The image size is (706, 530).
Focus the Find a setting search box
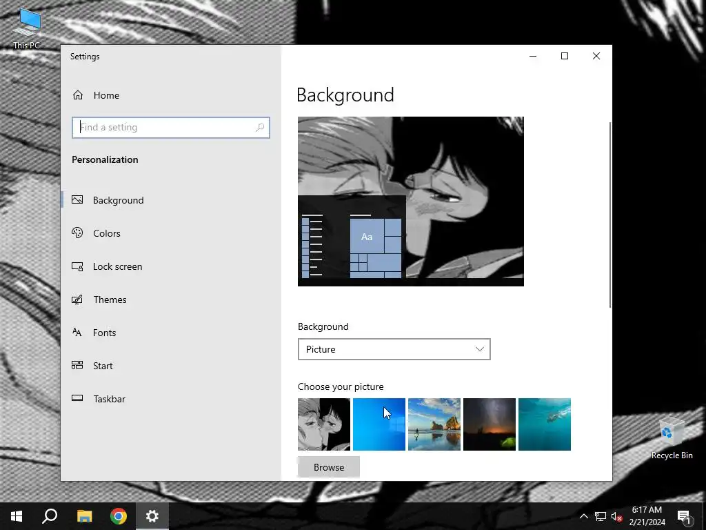(171, 128)
